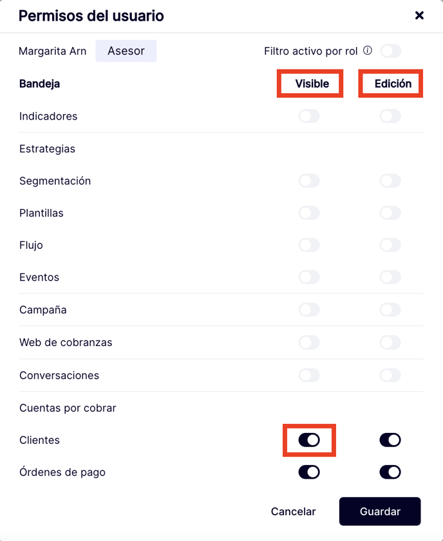Click the Edición column header

(393, 84)
